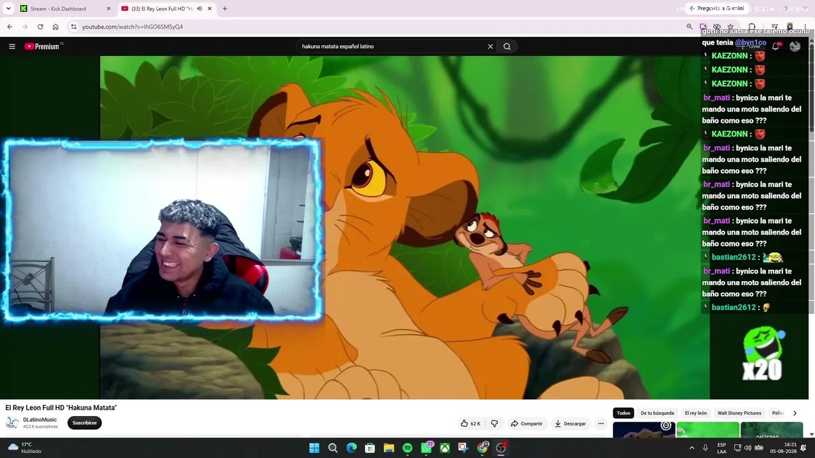Open the blocked tracking eye icon
Image resolution: width=815 pixels, height=458 pixels.
click(x=717, y=27)
